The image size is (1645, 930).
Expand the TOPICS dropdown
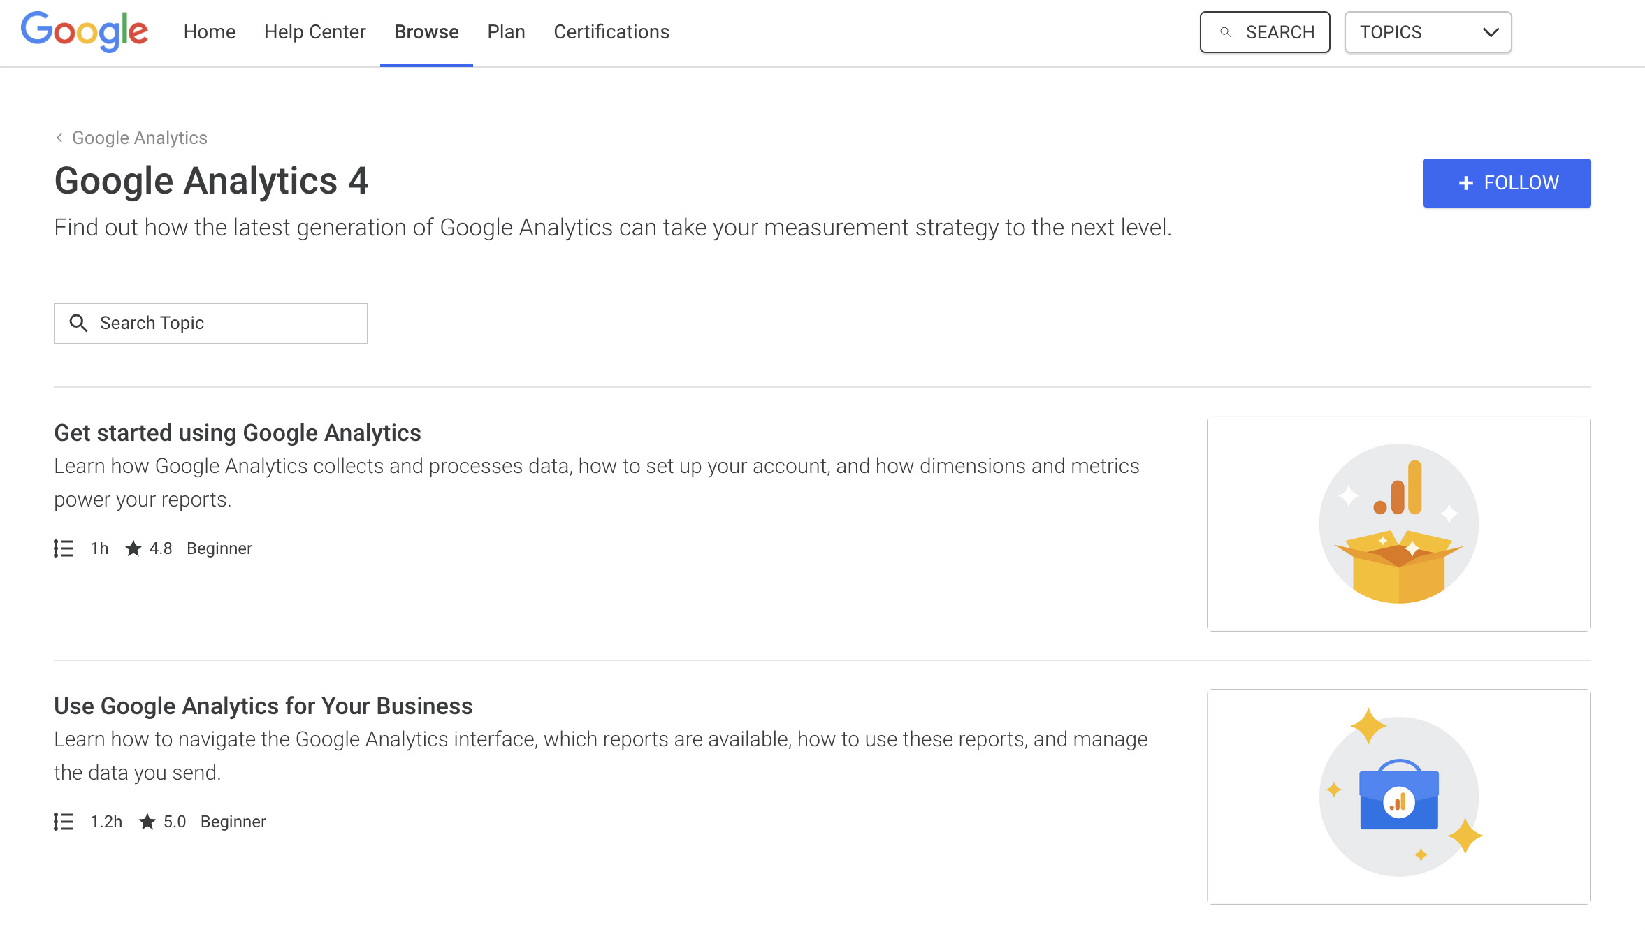click(1428, 32)
